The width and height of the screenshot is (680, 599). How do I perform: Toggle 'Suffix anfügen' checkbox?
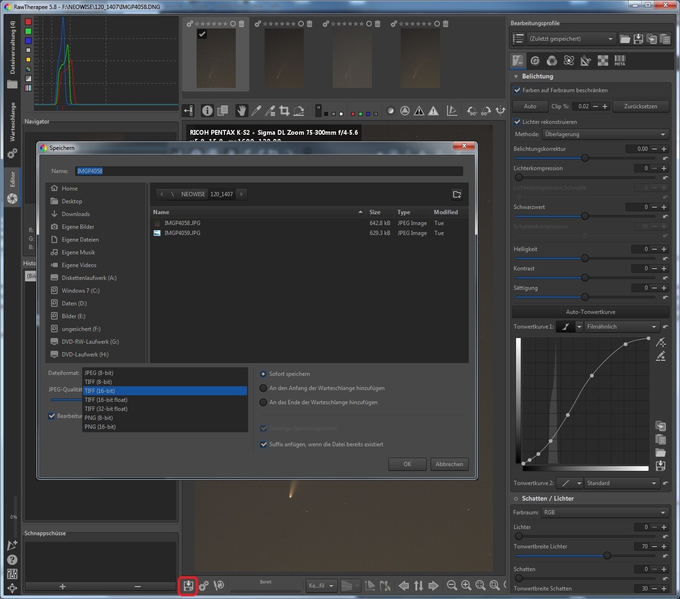264,444
